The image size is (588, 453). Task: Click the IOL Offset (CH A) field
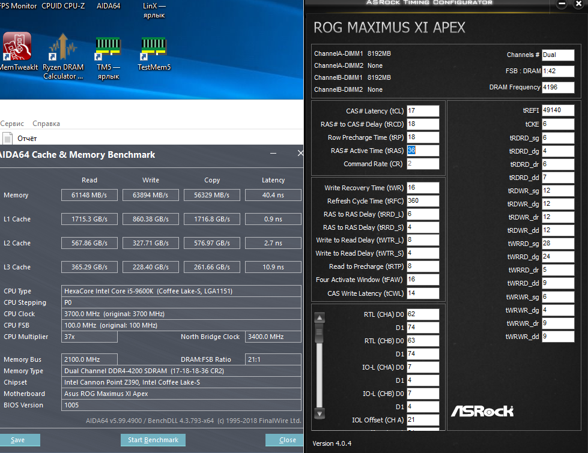coord(423,419)
